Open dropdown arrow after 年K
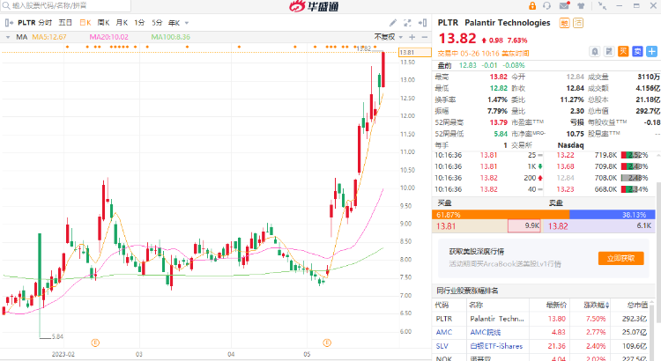Screen dimensions: 661x361 pyautogui.click(x=187, y=23)
